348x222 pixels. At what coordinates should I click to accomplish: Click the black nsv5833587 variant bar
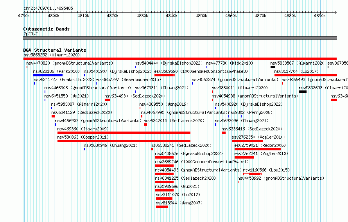(x=273, y=67)
